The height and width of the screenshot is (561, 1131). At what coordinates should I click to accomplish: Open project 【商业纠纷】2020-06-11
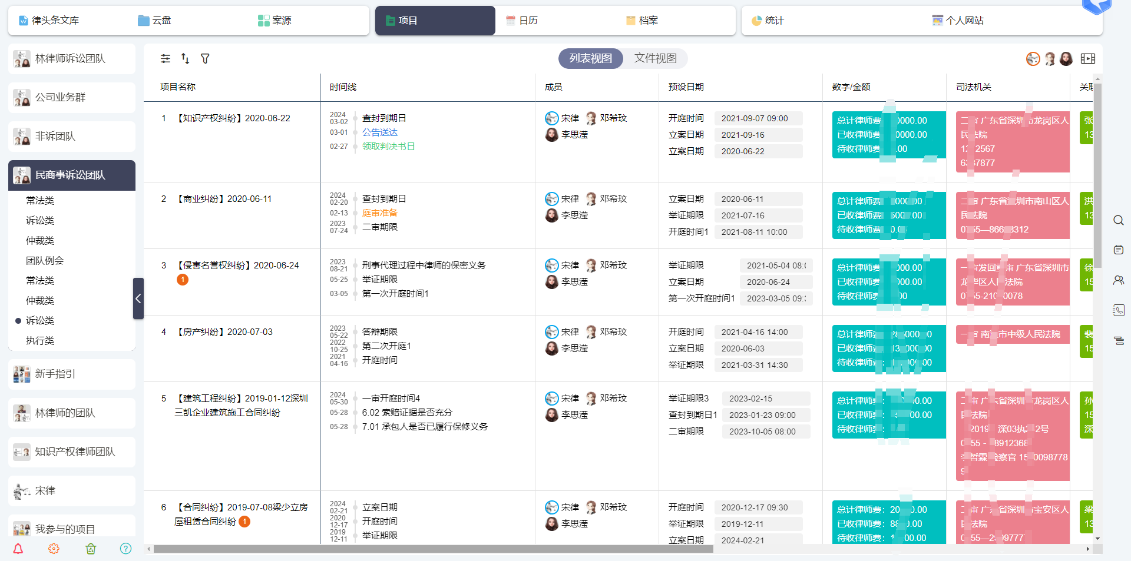[223, 199]
